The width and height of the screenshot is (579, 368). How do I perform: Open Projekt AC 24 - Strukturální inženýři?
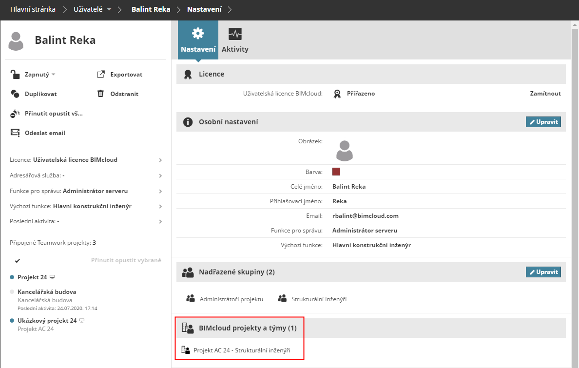coord(242,350)
